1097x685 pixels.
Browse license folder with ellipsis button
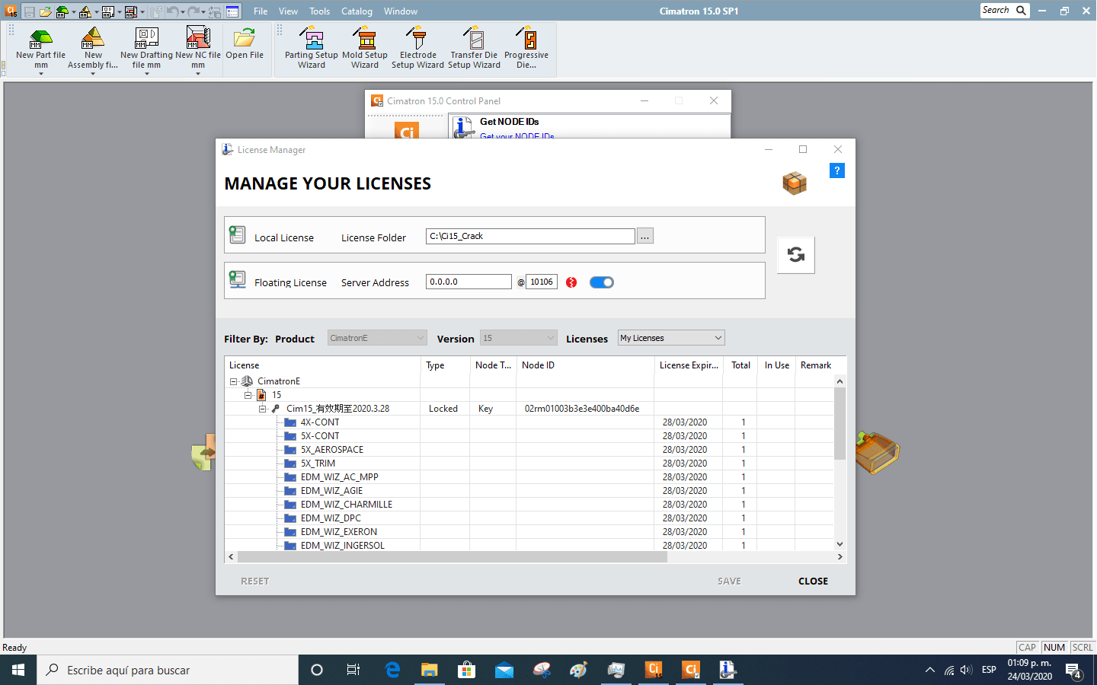tap(645, 237)
